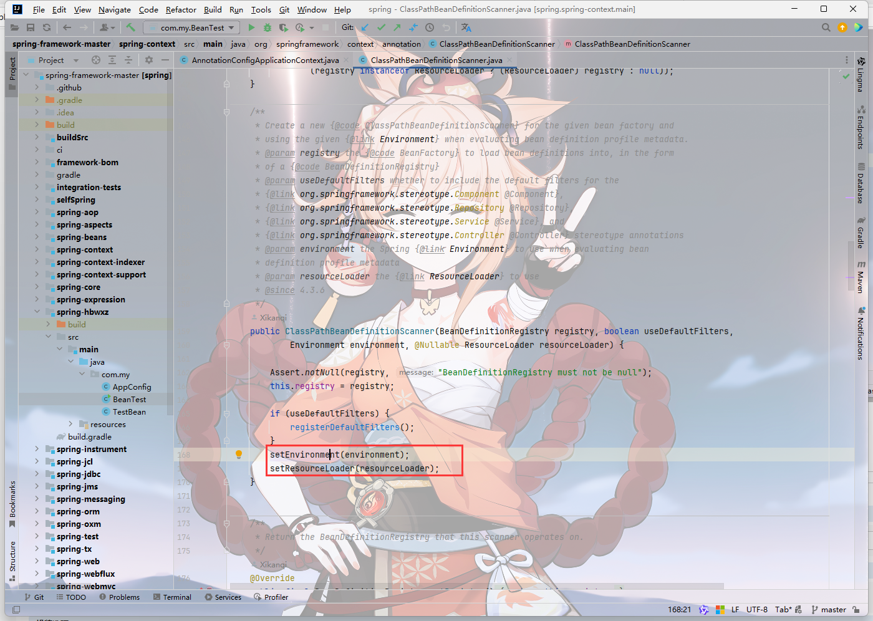Click the orange update notification icon
The image size is (873, 621).
(842, 27)
